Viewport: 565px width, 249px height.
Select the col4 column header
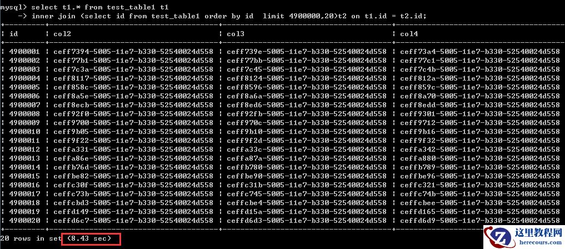tap(409, 34)
